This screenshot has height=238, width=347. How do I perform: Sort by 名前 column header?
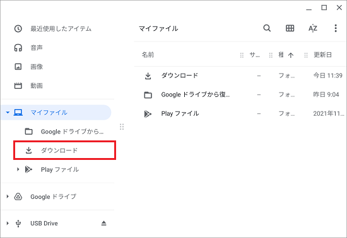point(148,55)
